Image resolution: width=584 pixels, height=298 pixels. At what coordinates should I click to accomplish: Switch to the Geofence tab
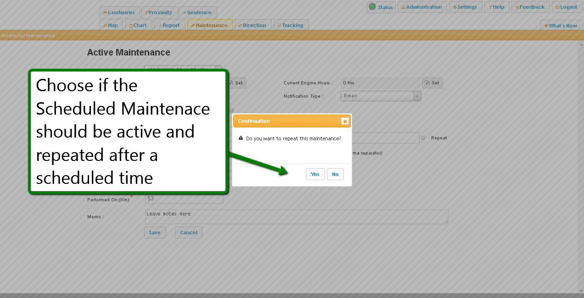click(197, 12)
